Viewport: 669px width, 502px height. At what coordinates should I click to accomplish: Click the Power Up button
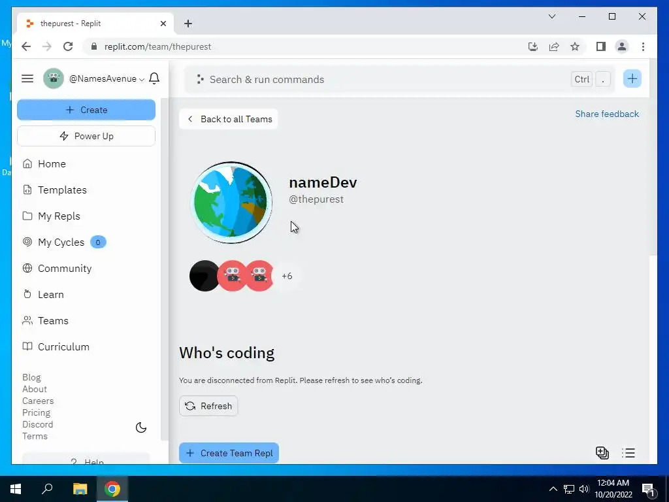tap(86, 136)
